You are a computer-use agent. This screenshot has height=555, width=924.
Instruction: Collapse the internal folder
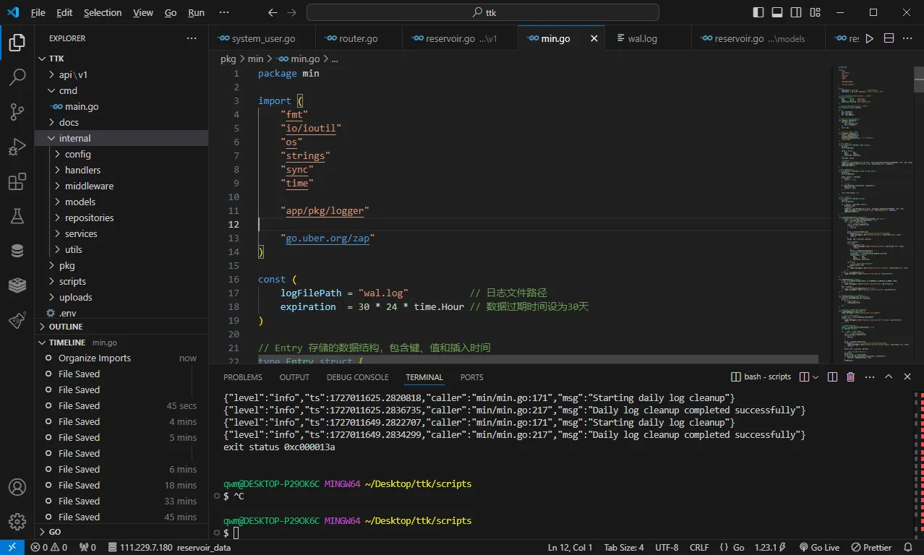[74, 138]
